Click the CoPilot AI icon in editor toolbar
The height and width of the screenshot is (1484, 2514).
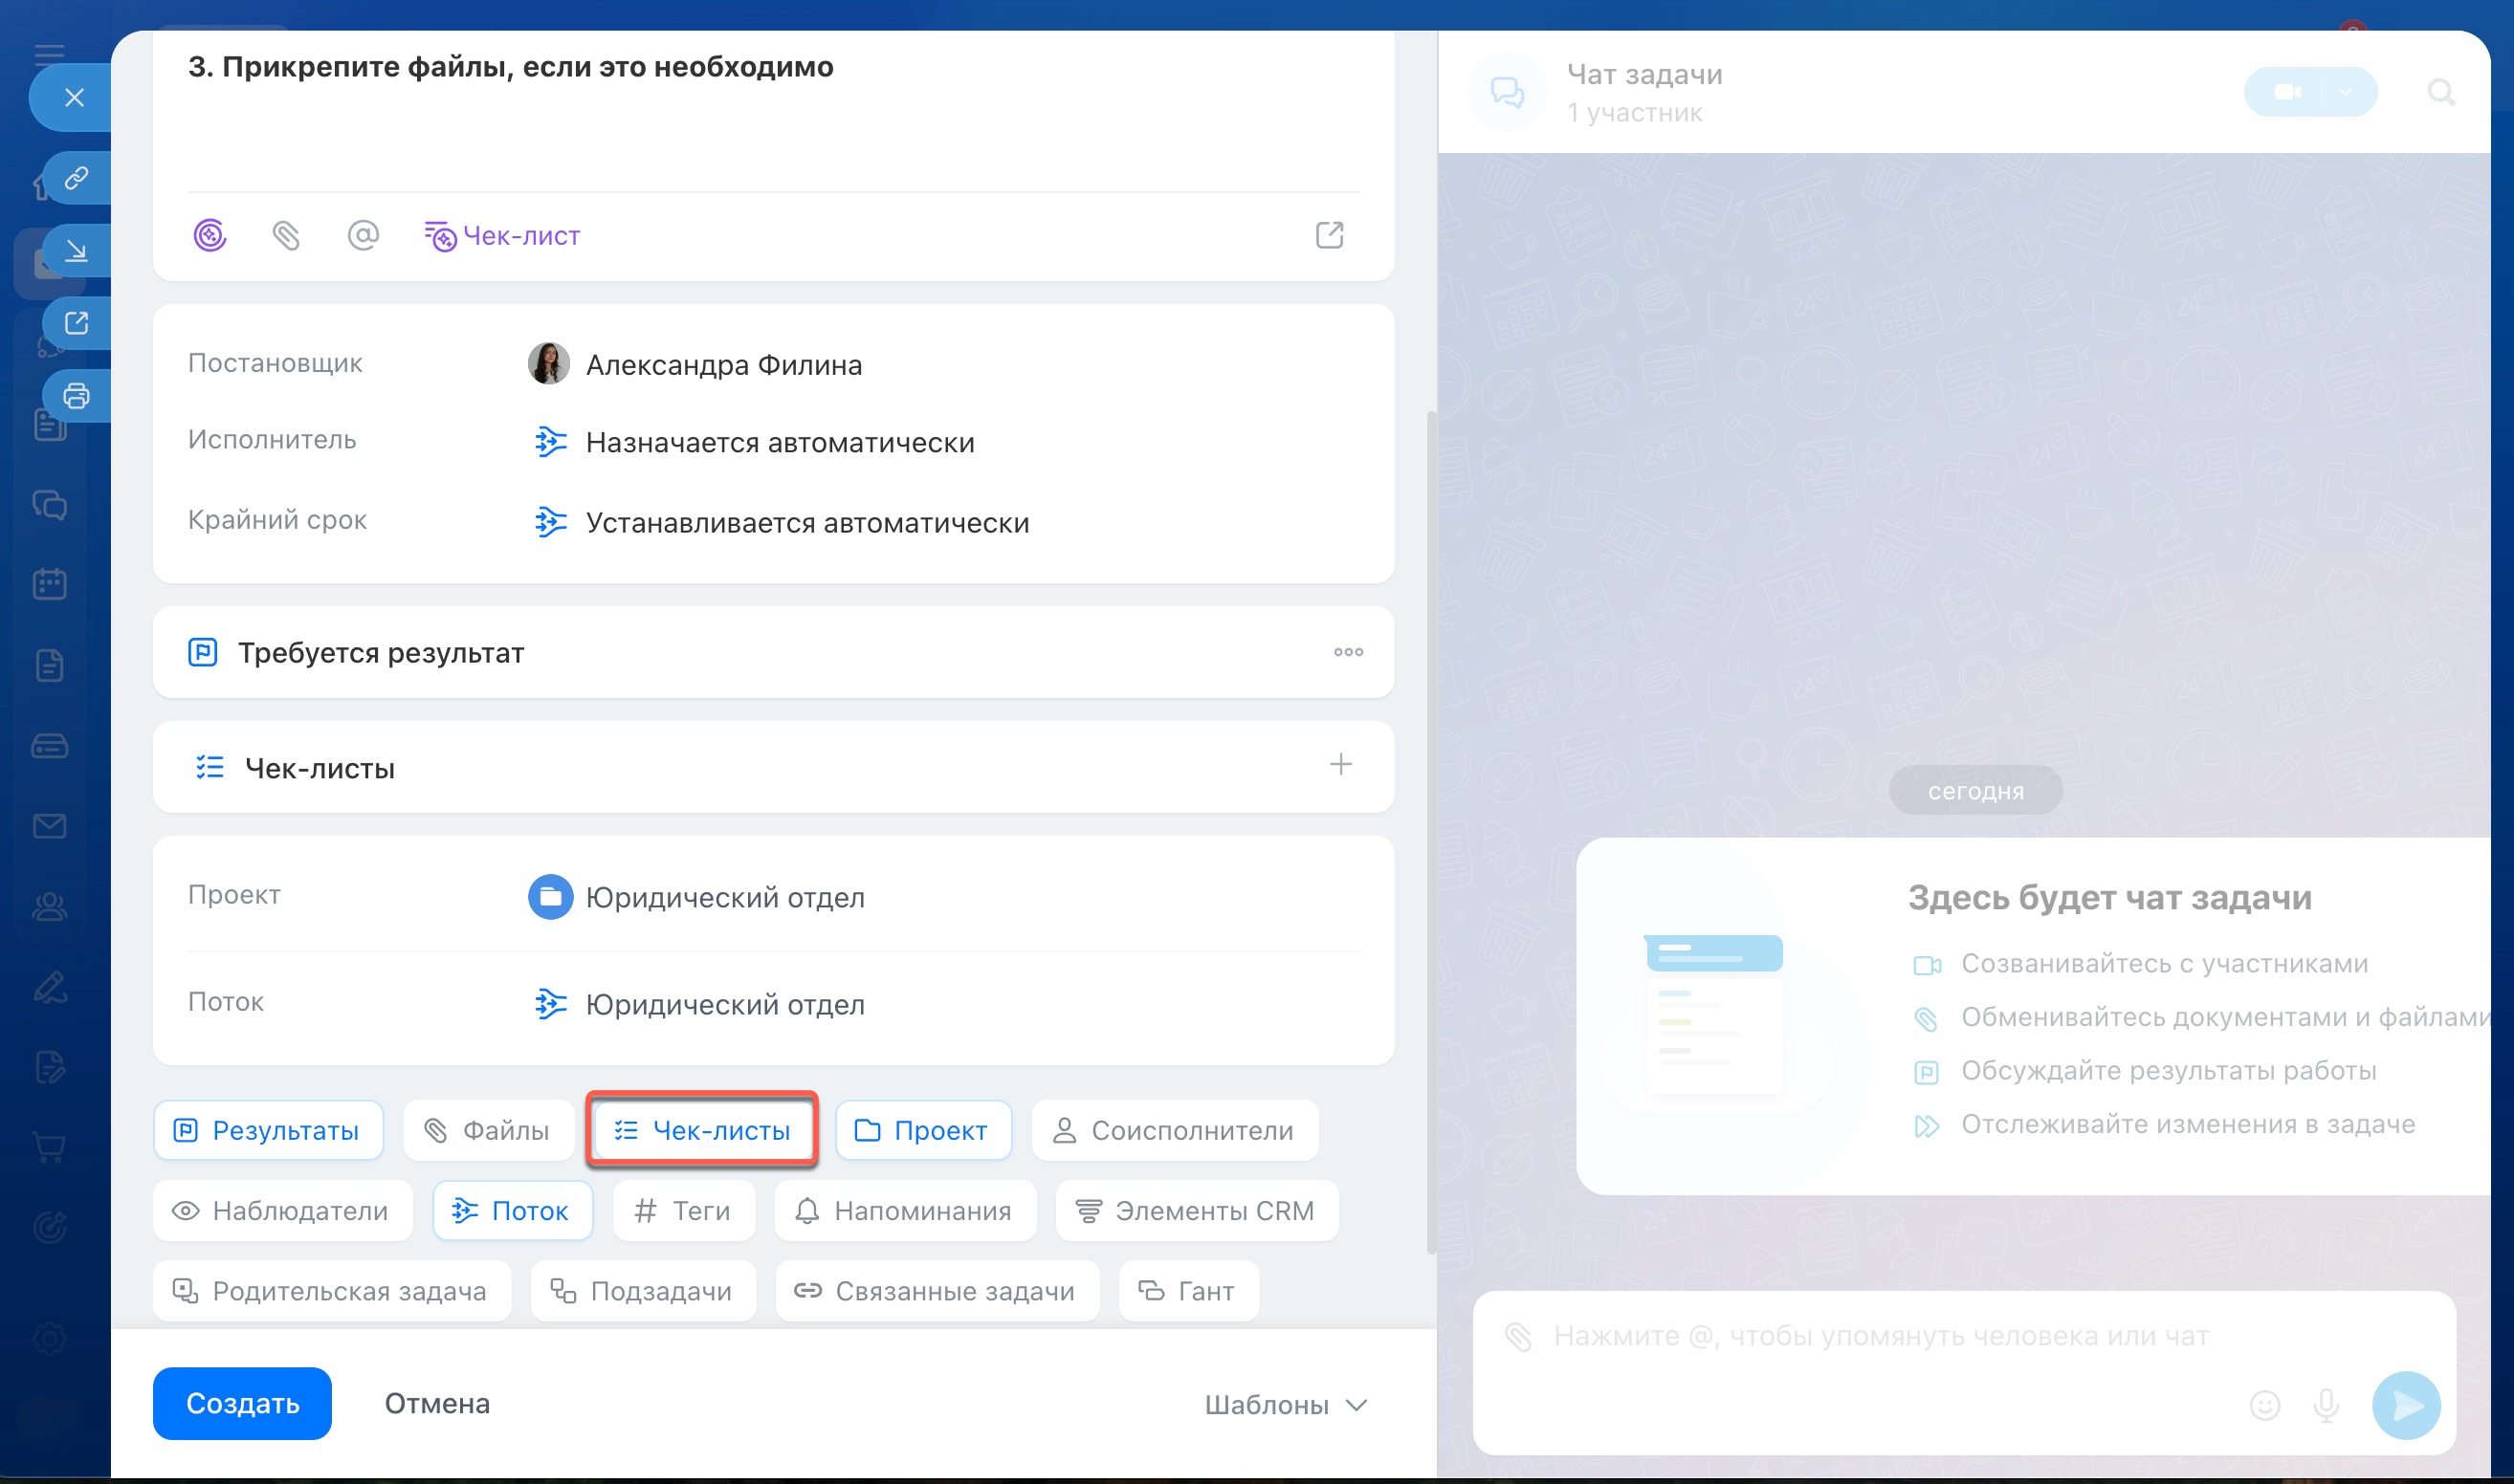pos(209,235)
